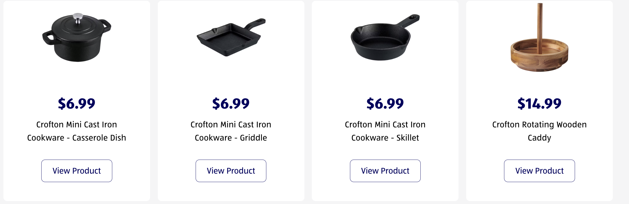Select the Cast Iron Griddle title text

231,131
